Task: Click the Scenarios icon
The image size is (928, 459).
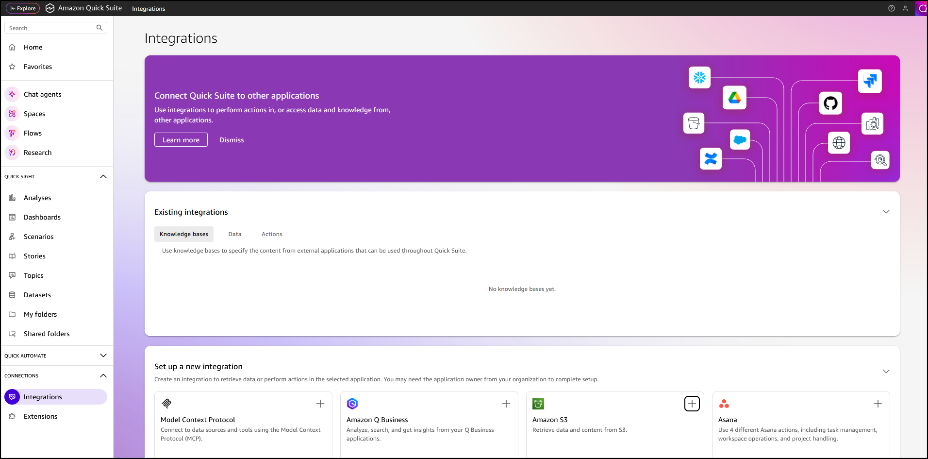Action: (13, 237)
